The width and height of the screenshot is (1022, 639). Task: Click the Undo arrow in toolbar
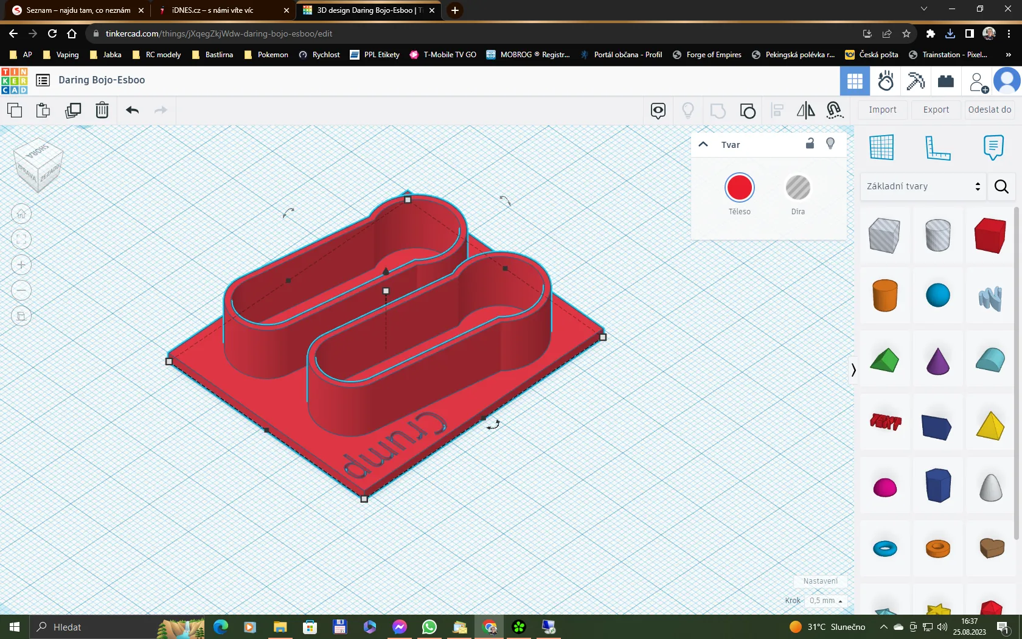[x=132, y=110]
